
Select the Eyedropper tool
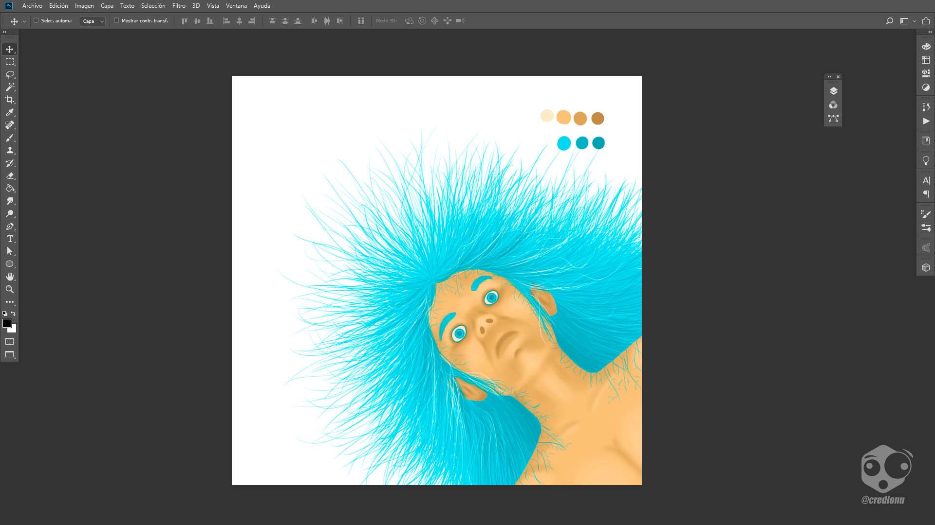(10, 112)
